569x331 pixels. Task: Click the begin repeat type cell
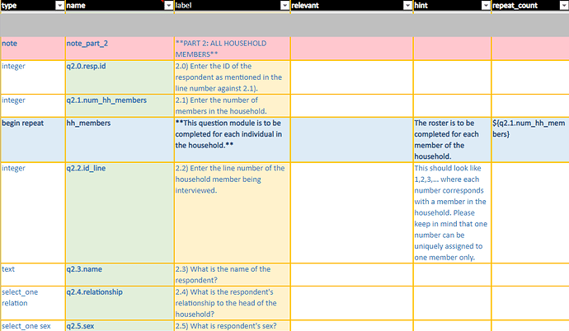point(32,138)
